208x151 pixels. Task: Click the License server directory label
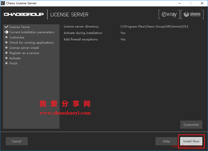[81, 26]
